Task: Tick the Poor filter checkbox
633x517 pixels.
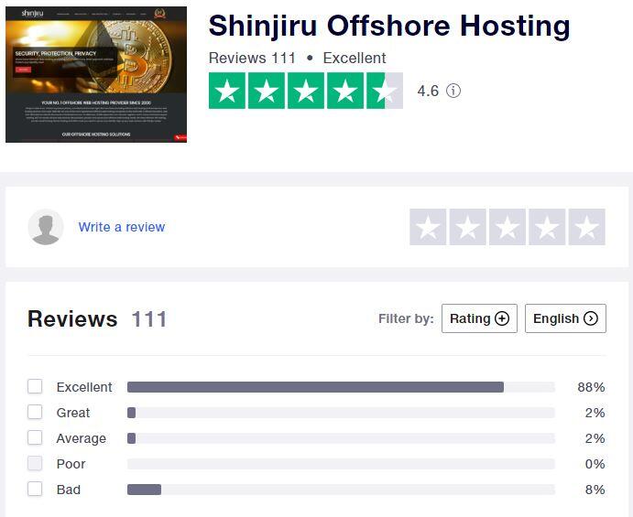Action: 35,463
